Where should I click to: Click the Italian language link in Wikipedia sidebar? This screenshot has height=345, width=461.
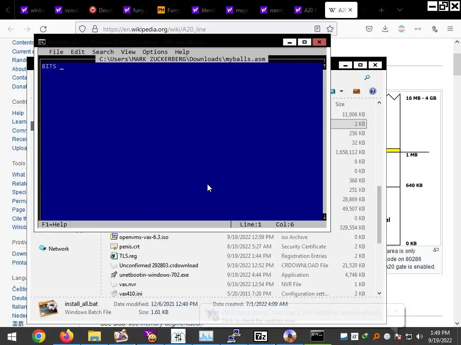click(19, 306)
